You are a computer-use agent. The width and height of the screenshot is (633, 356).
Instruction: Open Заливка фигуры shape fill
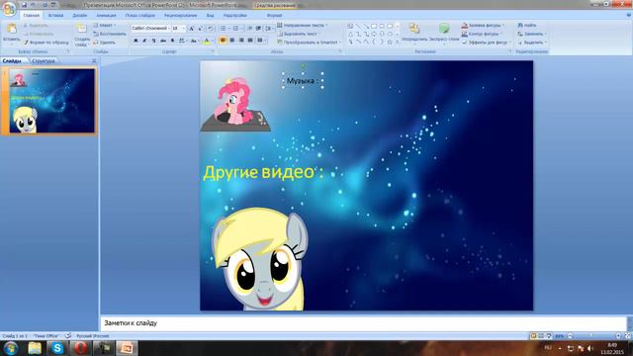tap(483, 25)
